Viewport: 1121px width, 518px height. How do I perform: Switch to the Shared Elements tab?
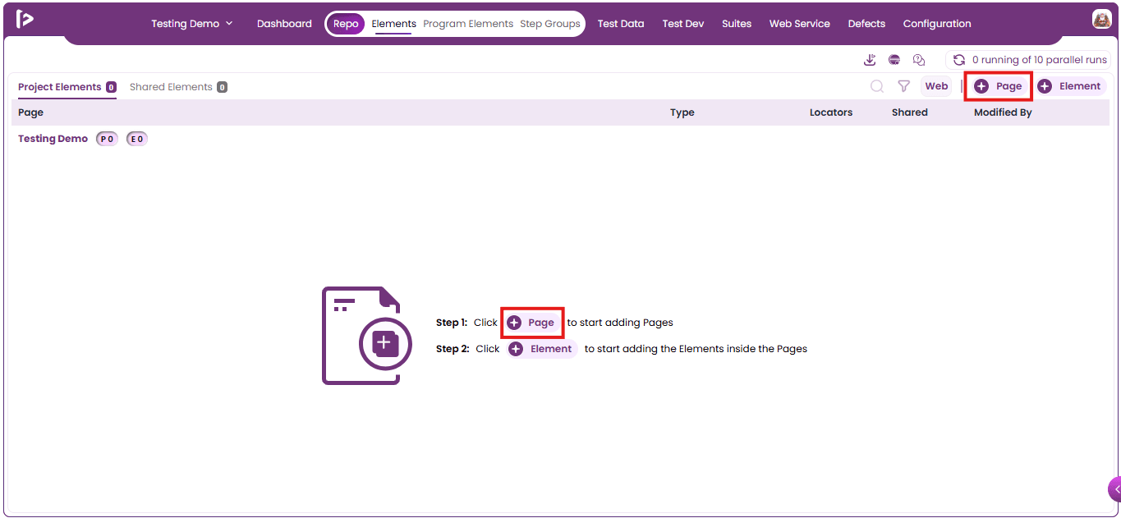tap(178, 87)
